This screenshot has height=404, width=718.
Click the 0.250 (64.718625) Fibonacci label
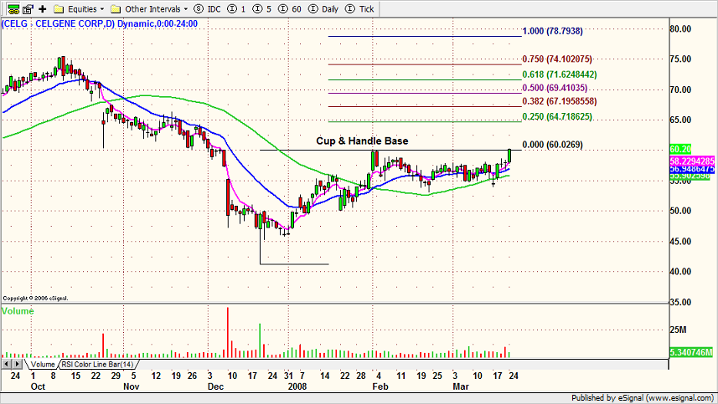557,116
